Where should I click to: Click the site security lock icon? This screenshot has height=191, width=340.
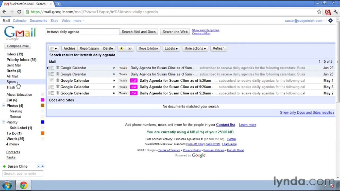(x=27, y=12)
